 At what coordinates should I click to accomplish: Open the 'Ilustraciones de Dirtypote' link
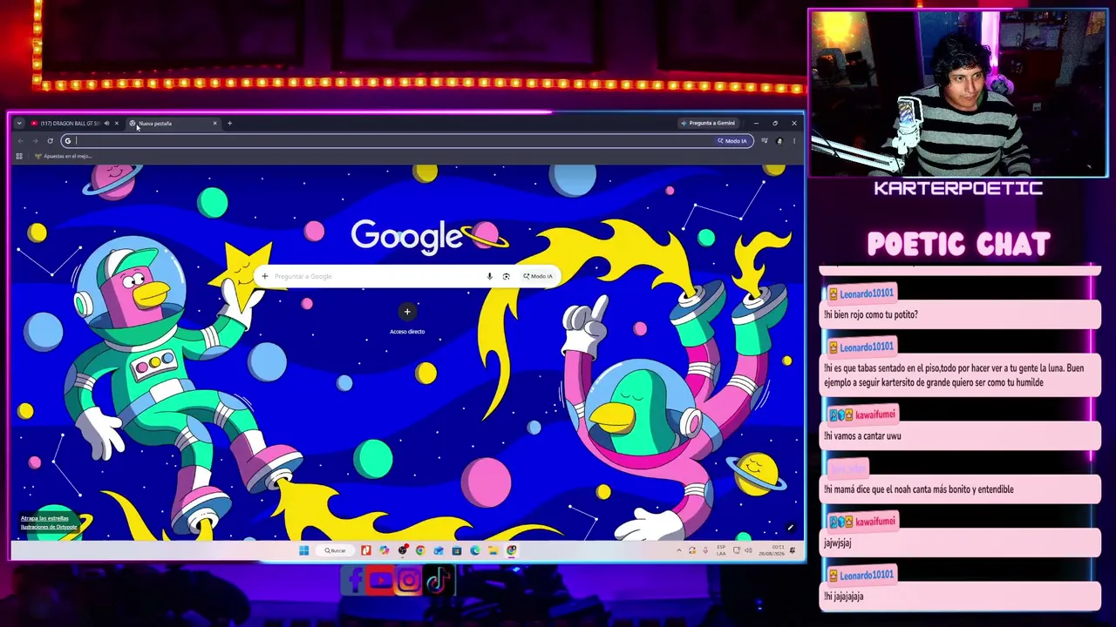tap(49, 527)
